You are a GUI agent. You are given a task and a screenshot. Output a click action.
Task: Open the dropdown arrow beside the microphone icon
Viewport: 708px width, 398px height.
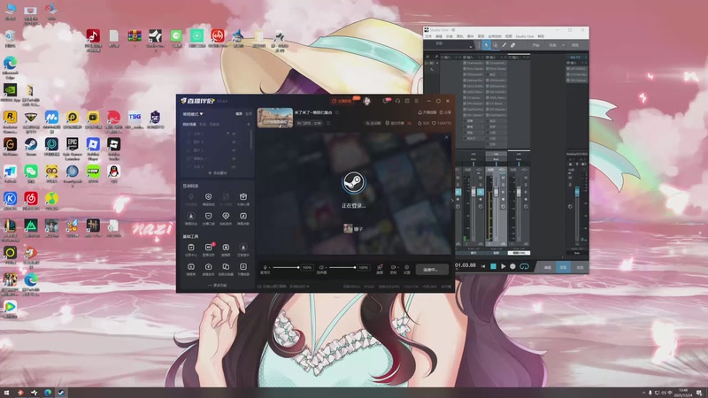tap(270, 268)
